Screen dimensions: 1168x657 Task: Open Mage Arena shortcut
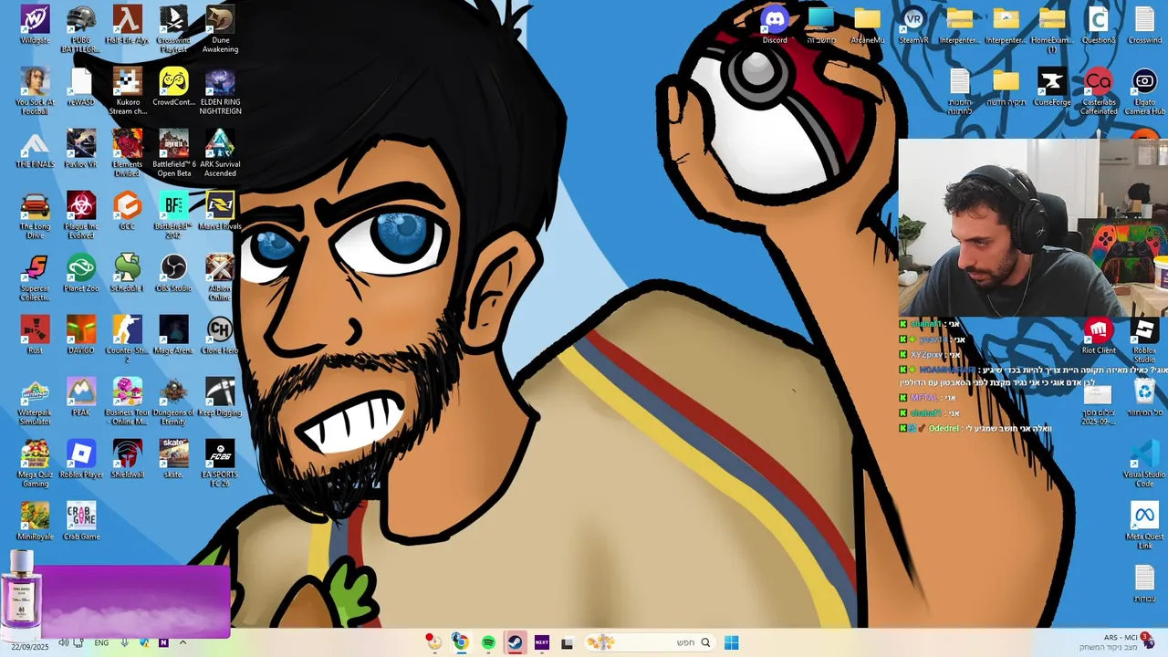click(x=173, y=335)
